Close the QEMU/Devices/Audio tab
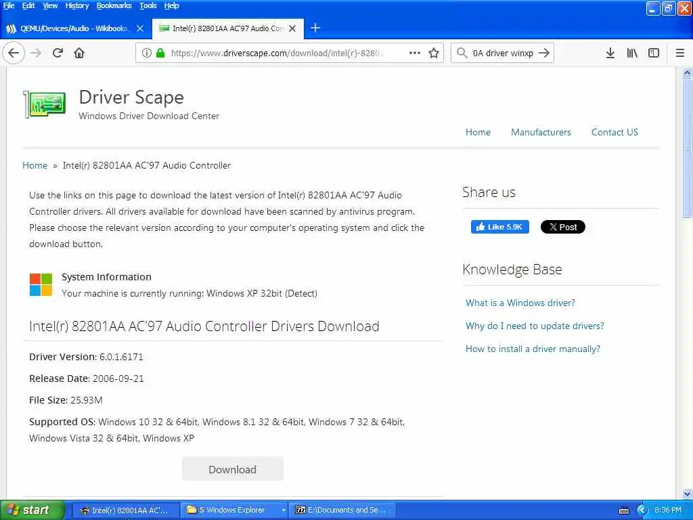The width and height of the screenshot is (693, 520). point(140,28)
